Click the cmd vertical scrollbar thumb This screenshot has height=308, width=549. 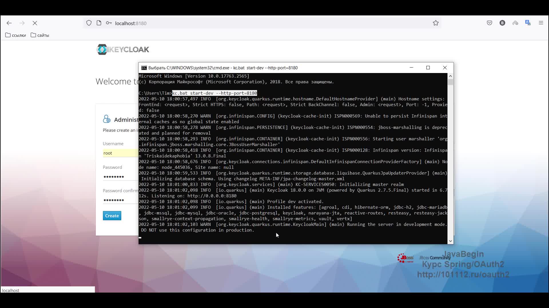tap(451, 82)
